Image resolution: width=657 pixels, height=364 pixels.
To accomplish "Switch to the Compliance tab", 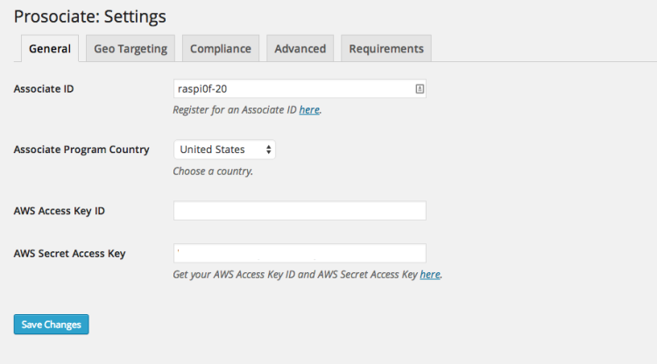I will pos(221,48).
